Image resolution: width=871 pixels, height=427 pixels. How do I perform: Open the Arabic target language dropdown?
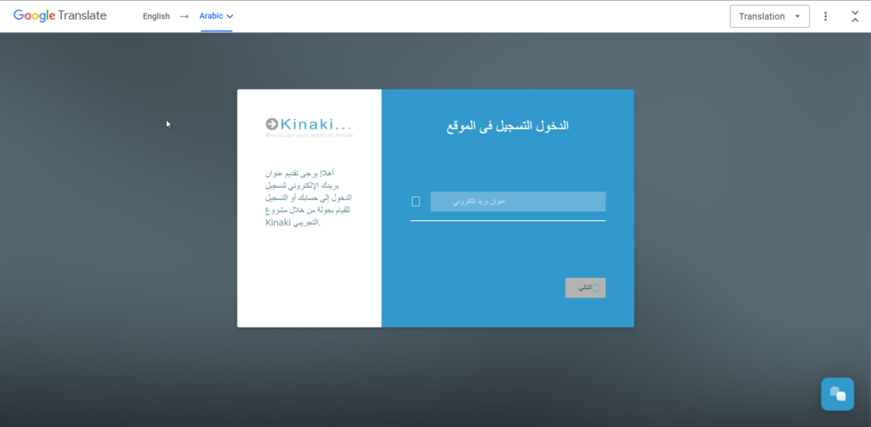pos(217,16)
